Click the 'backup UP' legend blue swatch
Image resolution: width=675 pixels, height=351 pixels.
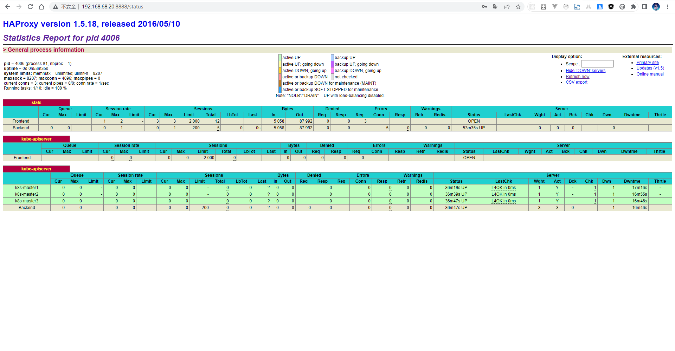click(332, 58)
